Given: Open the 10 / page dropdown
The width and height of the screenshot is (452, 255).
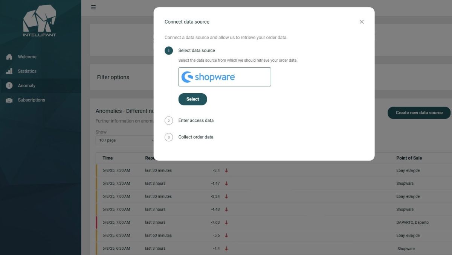Looking at the screenshot, I should [125, 140].
